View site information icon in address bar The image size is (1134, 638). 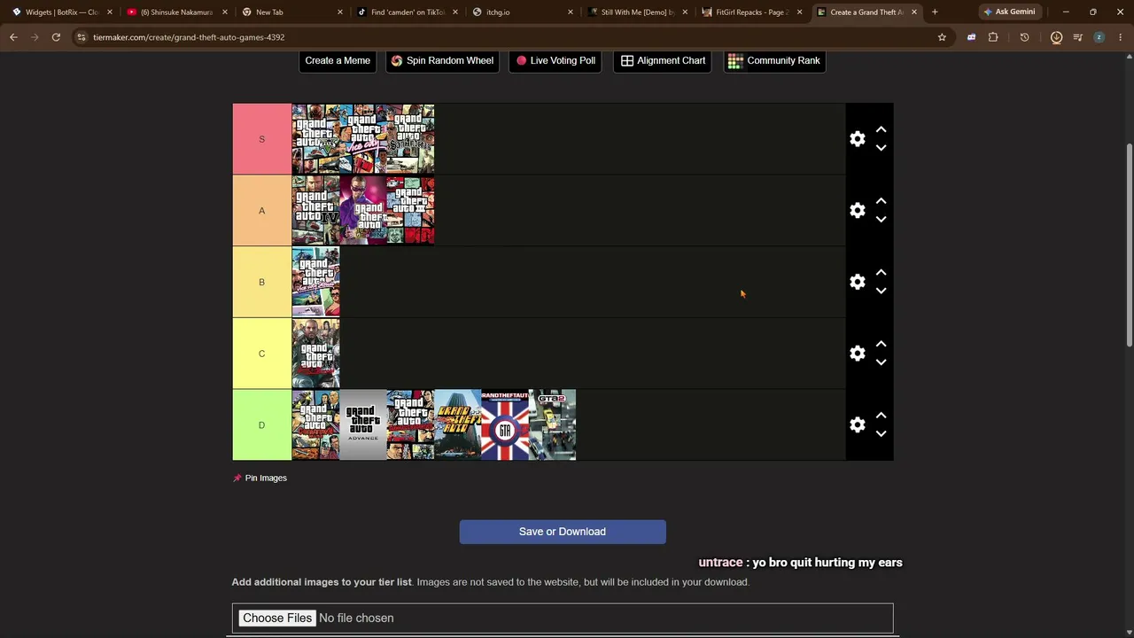(x=82, y=37)
